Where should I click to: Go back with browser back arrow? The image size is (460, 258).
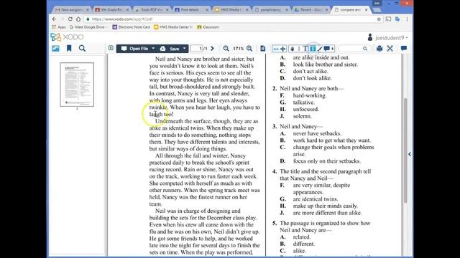[55, 19]
